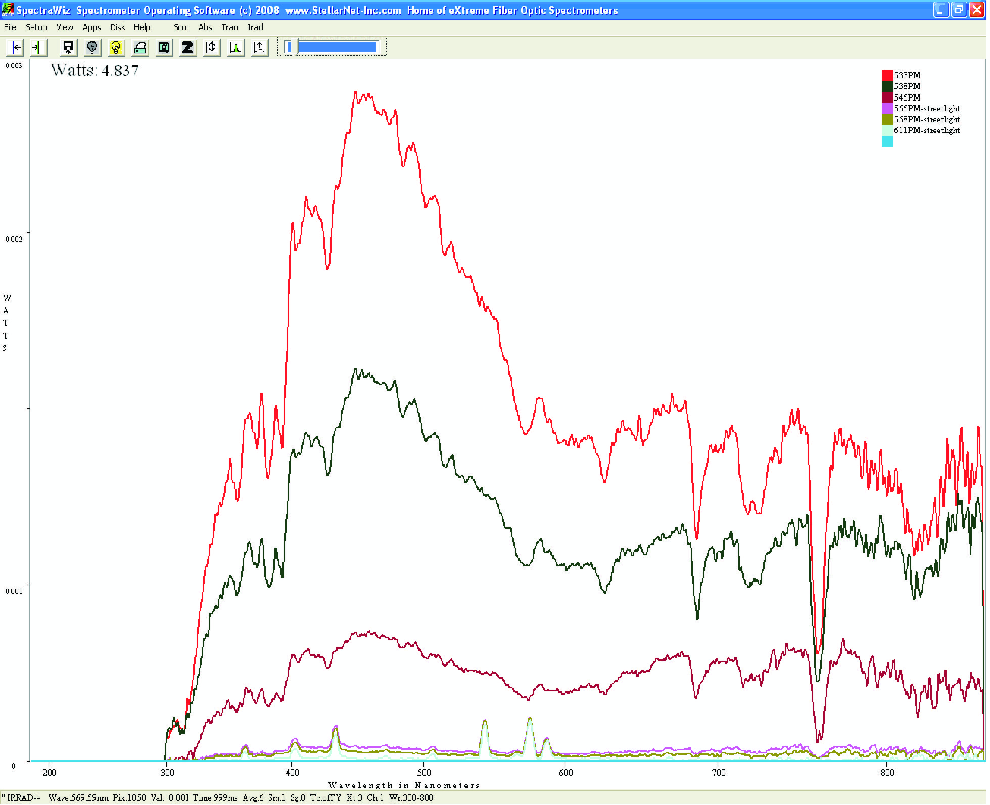
Task: Click the left cursor marker toolbar icon
Action: (x=16, y=48)
